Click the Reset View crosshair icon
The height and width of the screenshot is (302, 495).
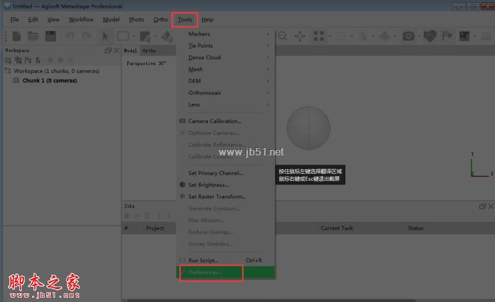click(300, 36)
